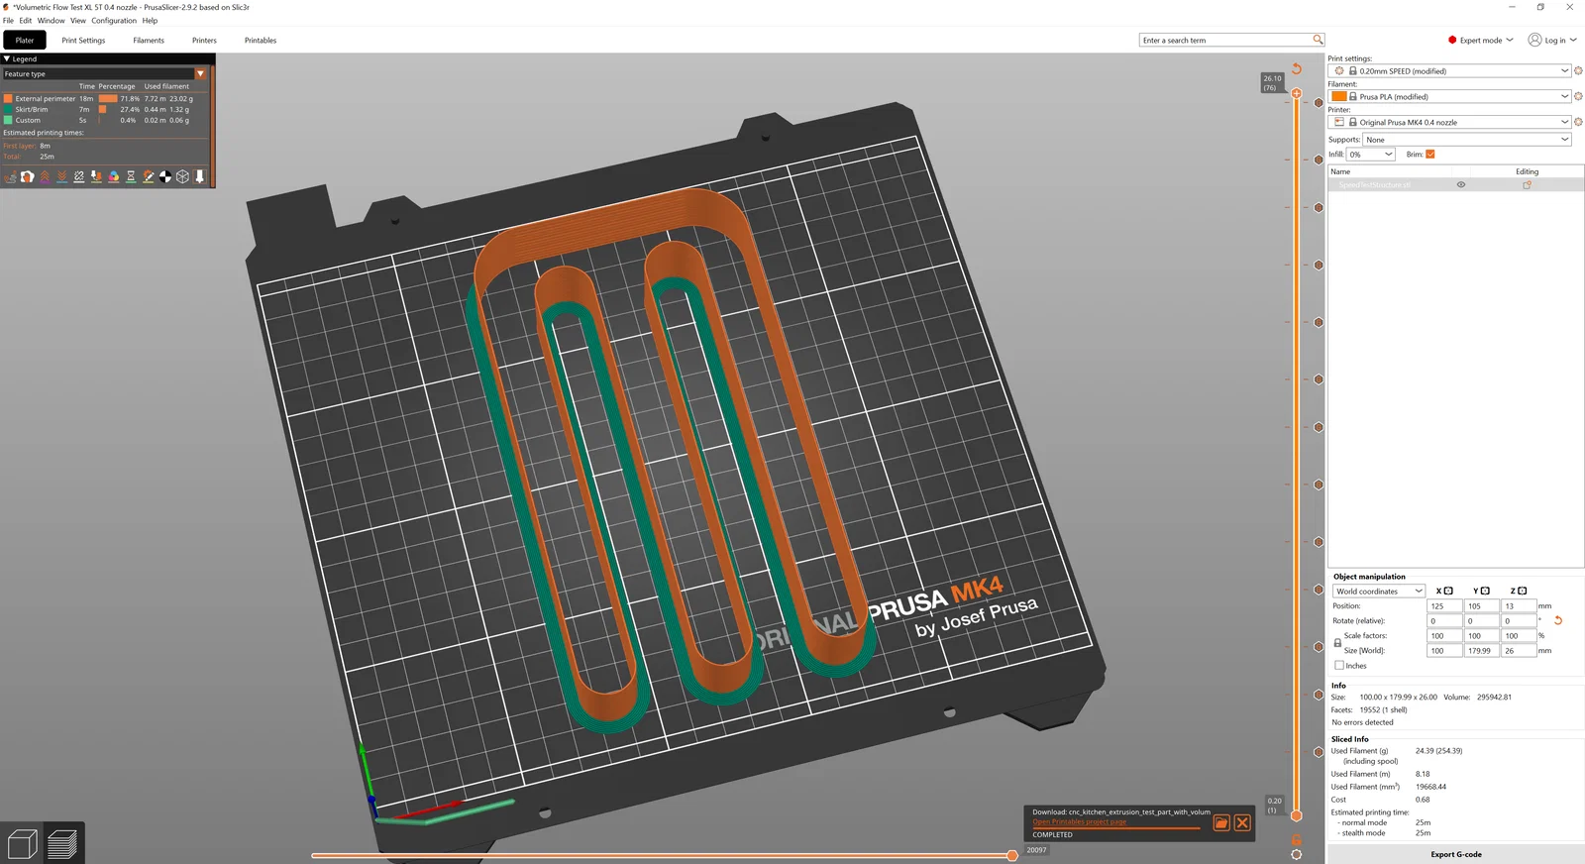Viewport: 1585px width, 864px height.
Task: Open the Infill percentage dropdown
Action: tap(1371, 155)
